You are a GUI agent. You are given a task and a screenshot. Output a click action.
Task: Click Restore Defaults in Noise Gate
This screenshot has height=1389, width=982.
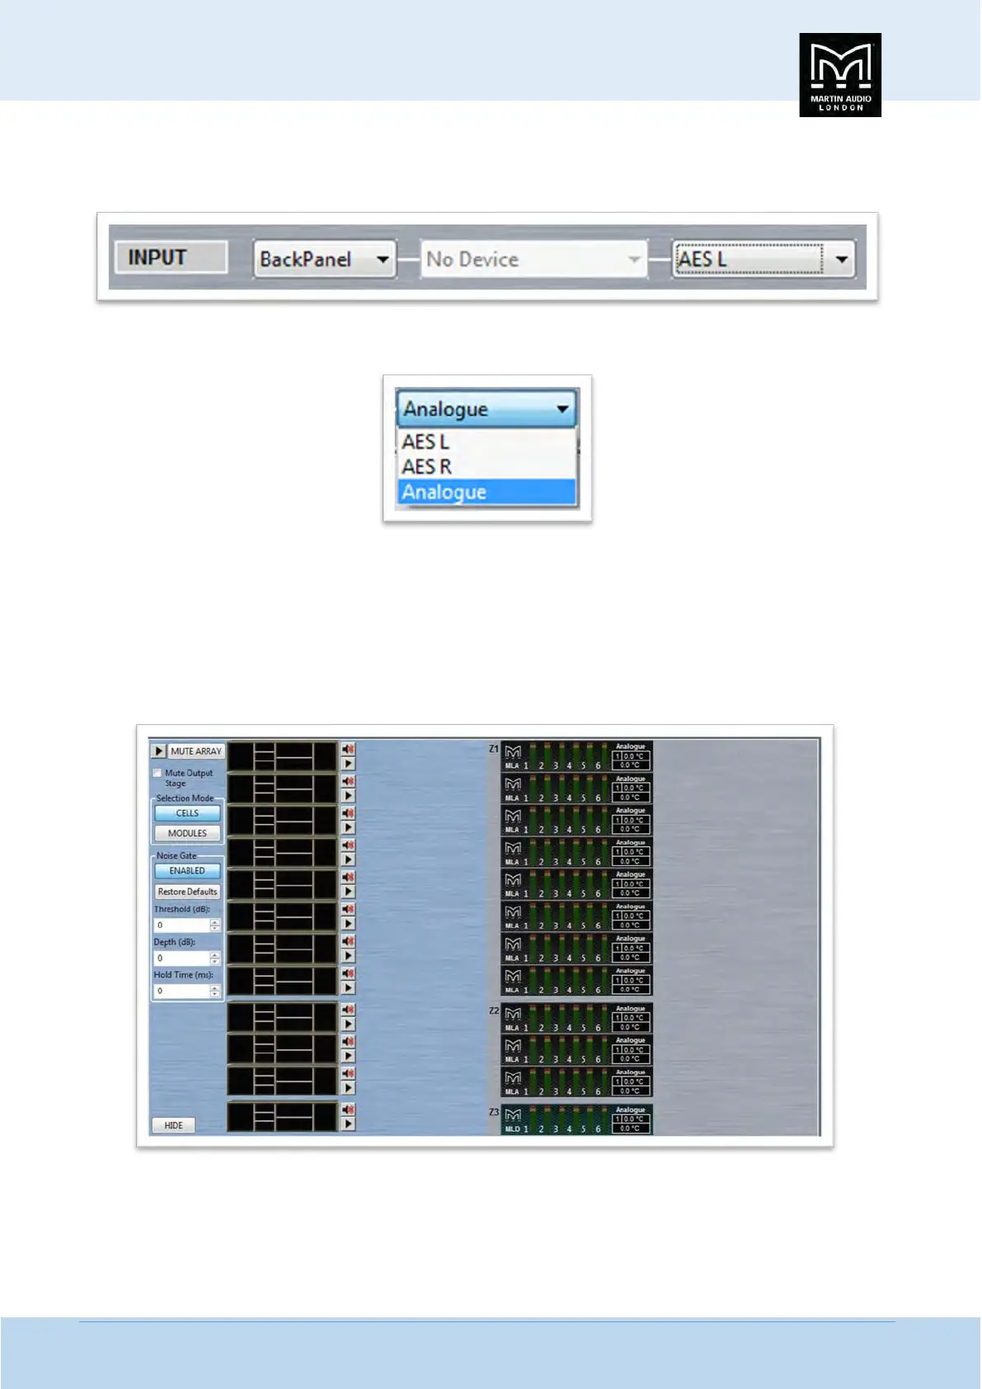pos(187,892)
